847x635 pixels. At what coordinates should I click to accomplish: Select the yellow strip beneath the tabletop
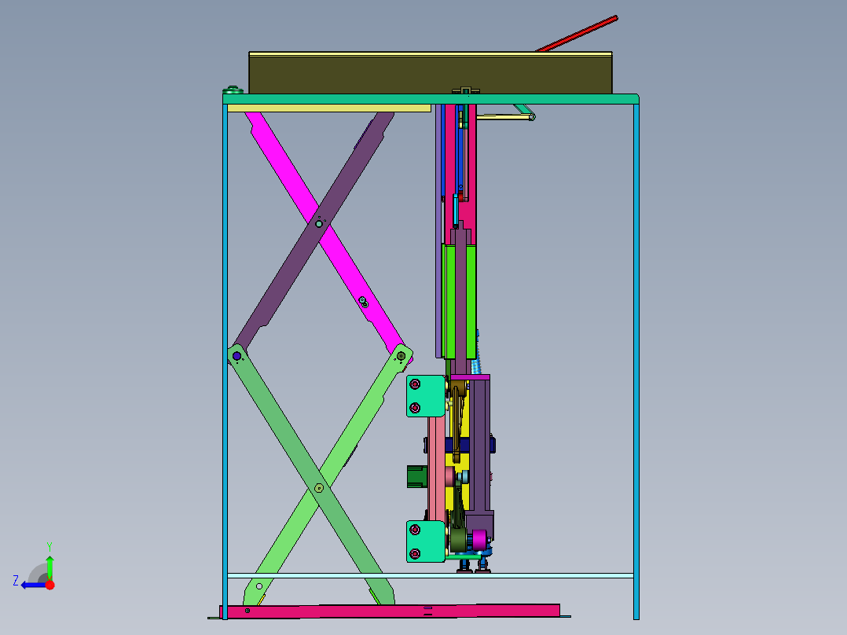[329, 108]
